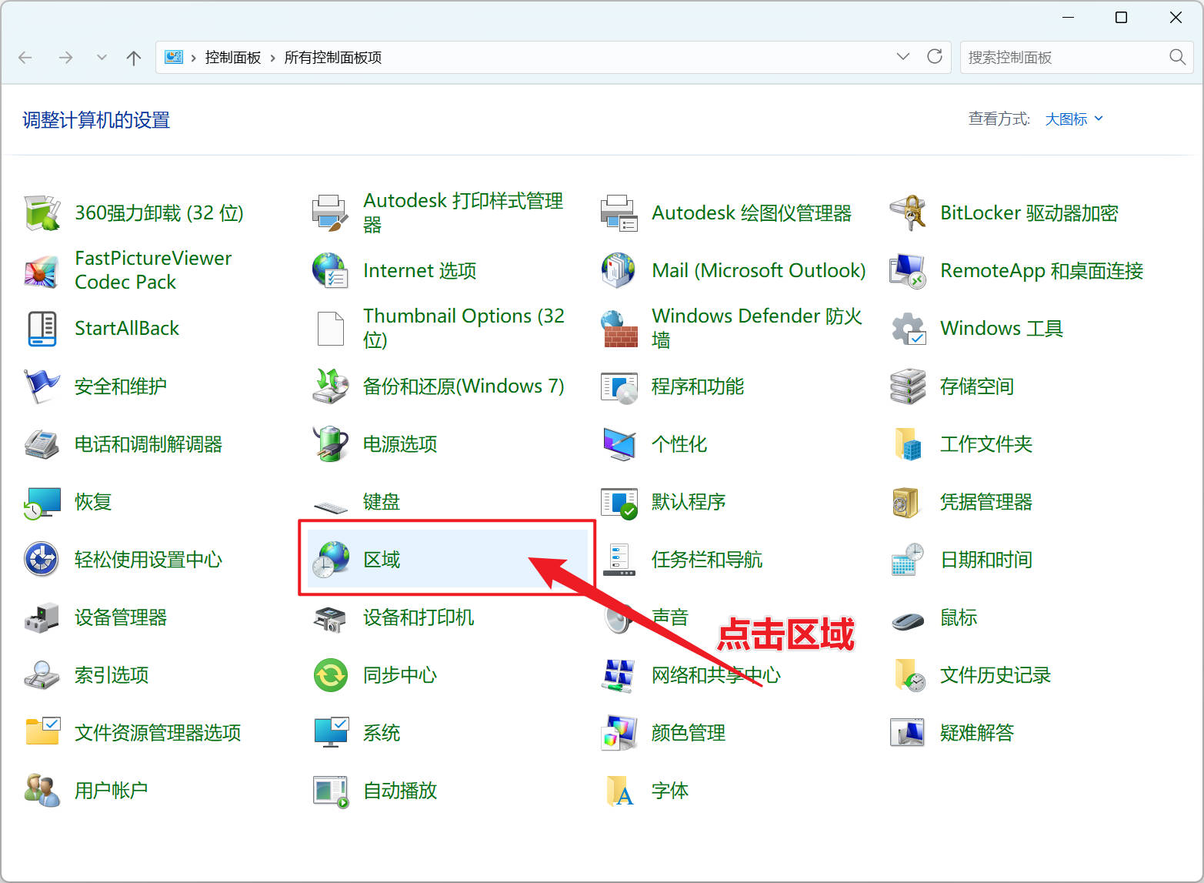Open the 文件资源管理器选项 link
The image size is (1204, 883).
coord(158,733)
